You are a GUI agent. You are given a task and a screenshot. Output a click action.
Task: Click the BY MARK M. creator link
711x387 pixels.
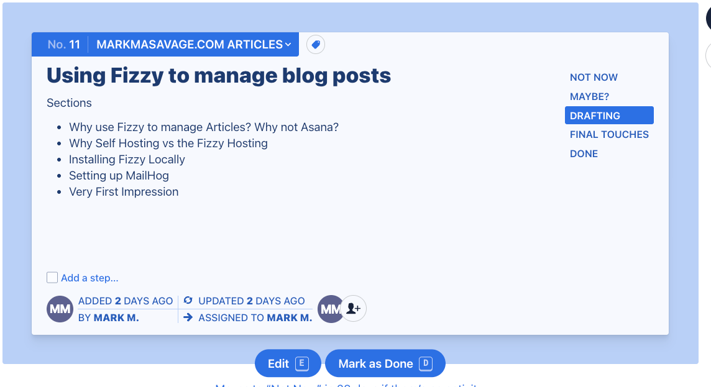click(109, 317)
